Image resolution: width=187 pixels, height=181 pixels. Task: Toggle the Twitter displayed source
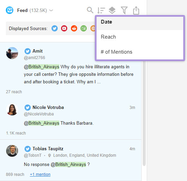(55, 28)
